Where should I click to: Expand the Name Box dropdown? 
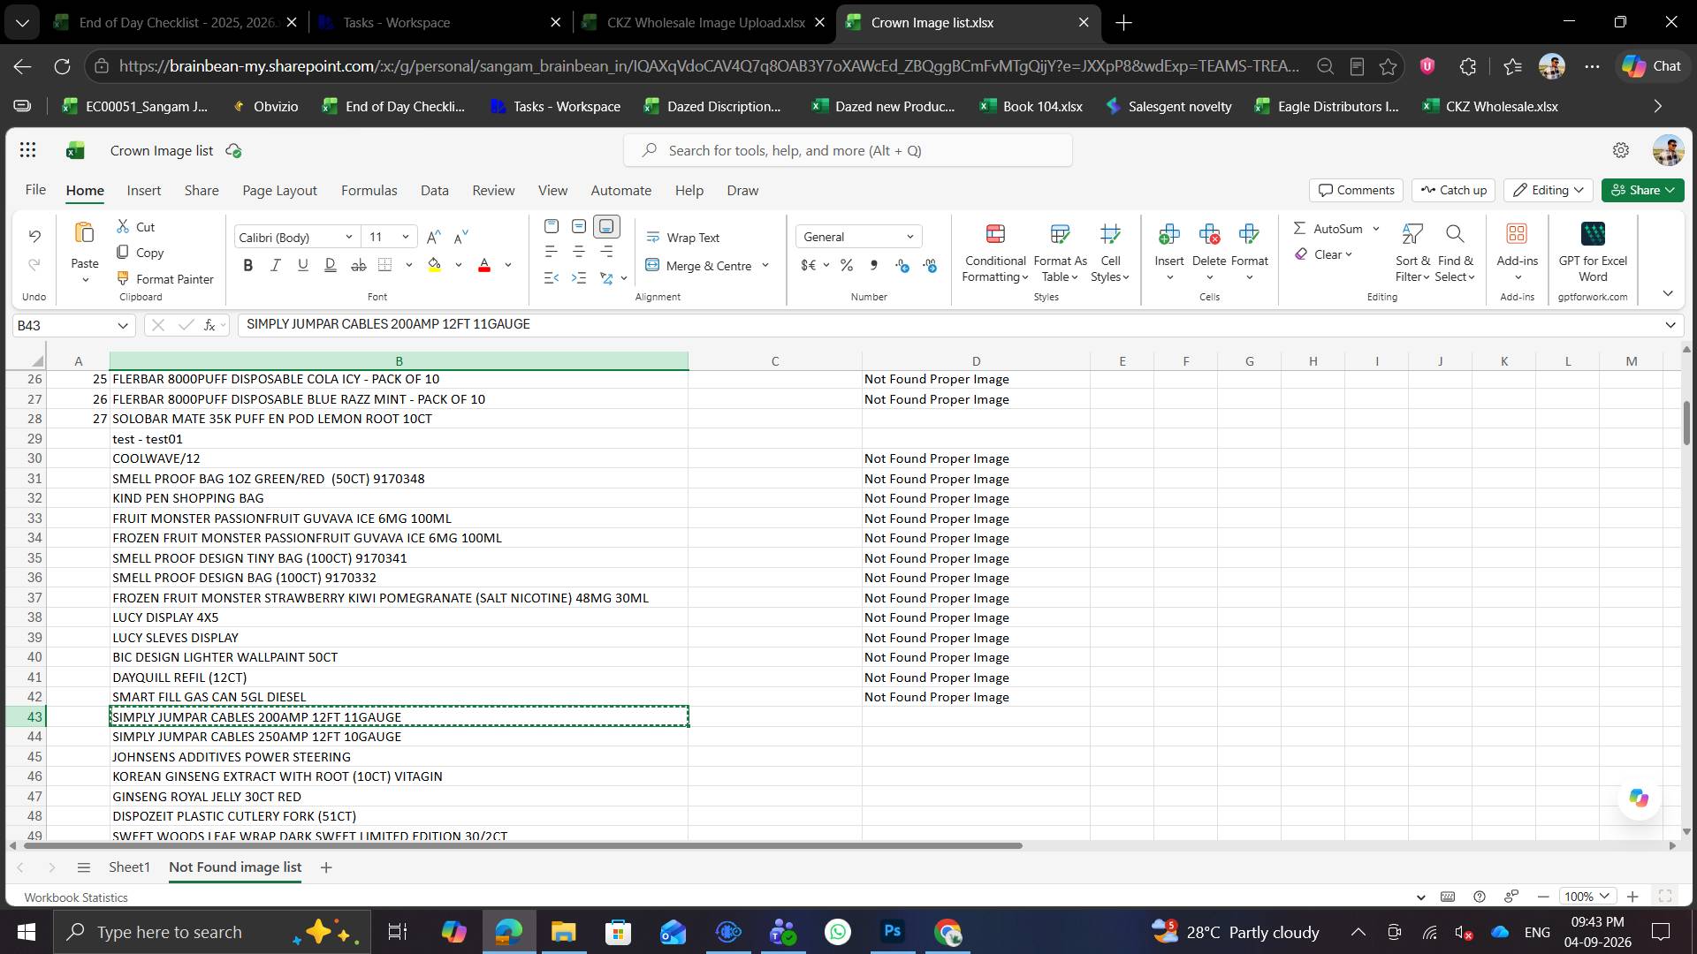123,326
